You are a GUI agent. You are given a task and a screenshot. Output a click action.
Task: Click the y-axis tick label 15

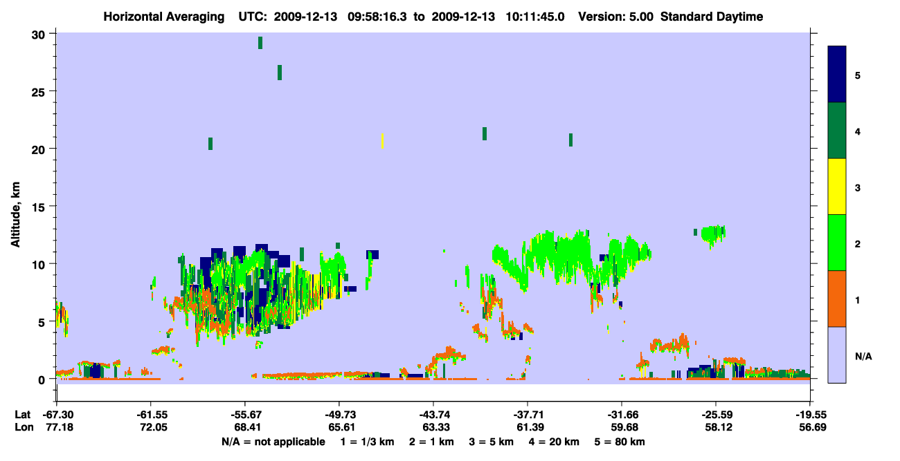click(40, 207)
